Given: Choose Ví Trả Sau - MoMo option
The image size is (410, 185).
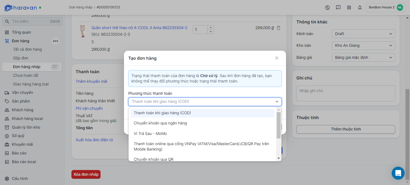Looking at the screenshot, I should tap(150, 133).
